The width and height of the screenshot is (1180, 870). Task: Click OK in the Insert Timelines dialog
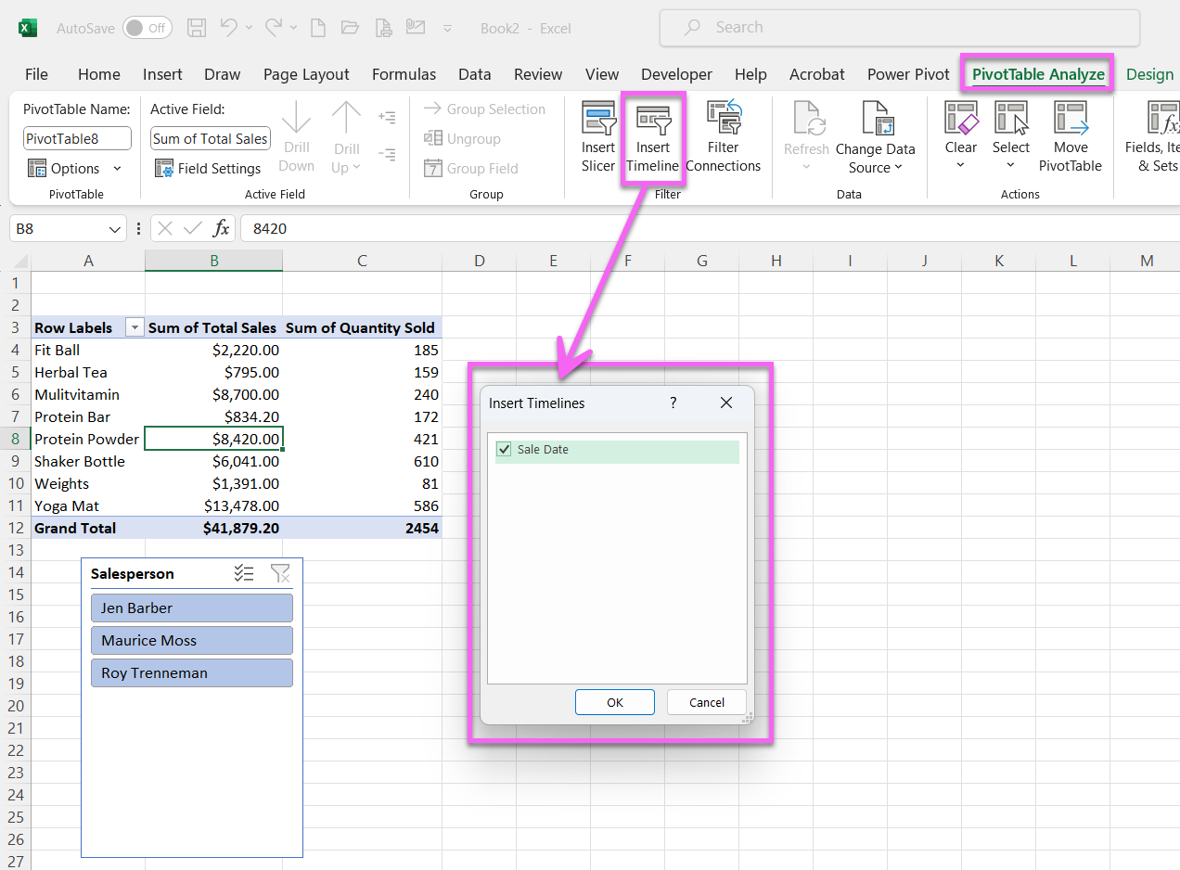pyautogui.click(x=614, y=702)
